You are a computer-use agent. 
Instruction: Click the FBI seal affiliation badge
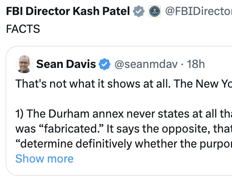click(155, 11)
